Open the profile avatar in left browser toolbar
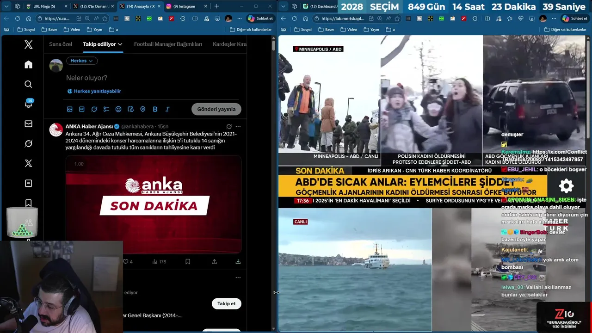The image size is (592, 333). tap(228, 18)
